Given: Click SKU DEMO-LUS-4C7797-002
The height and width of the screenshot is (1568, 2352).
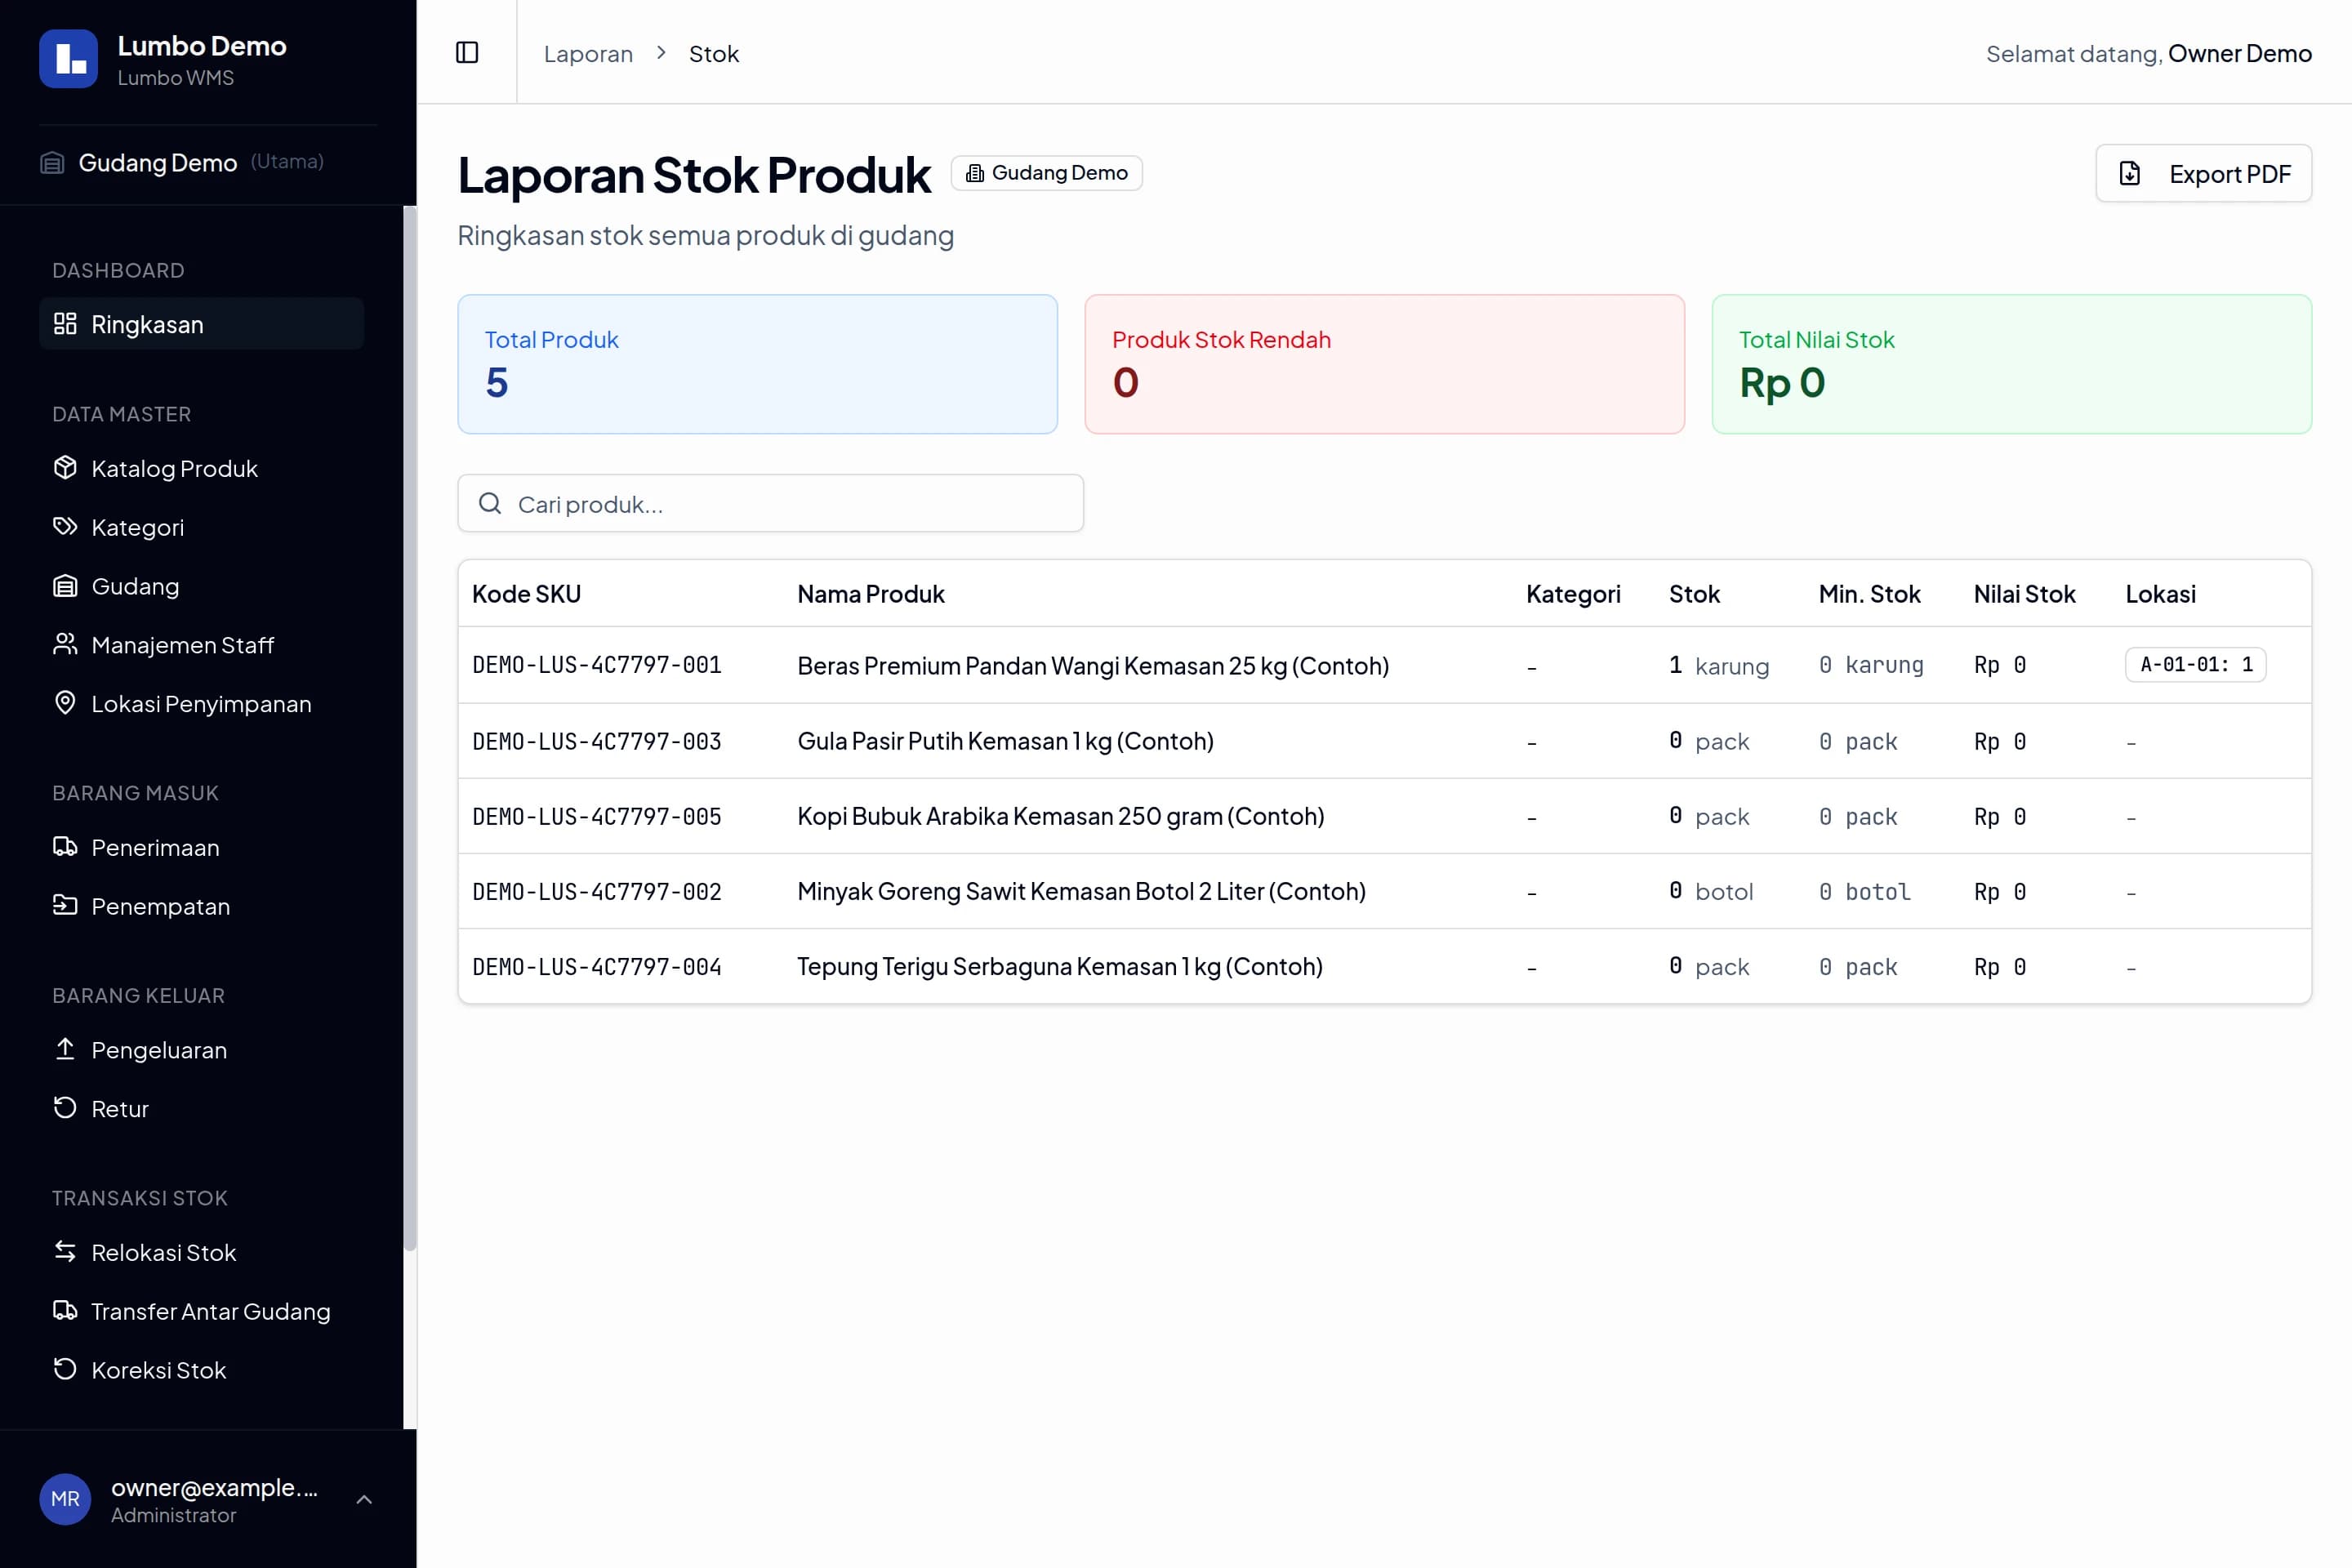Looking at the screenshot, I should [596, 892].
